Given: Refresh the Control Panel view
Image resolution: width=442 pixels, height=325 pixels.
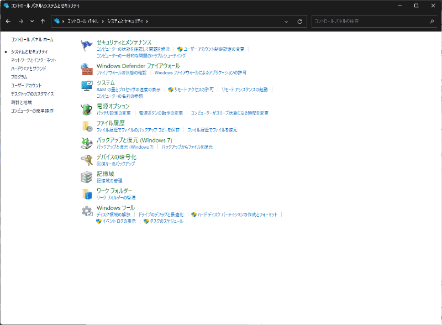Looking at the screenshot, I should (x=299, y=21).
